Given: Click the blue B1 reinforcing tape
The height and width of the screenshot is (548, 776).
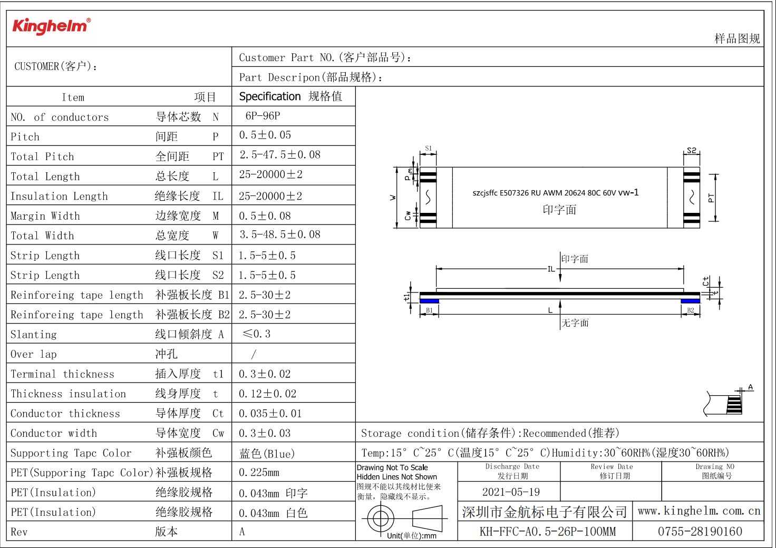Looking at the screenshot, I should 429,301.
